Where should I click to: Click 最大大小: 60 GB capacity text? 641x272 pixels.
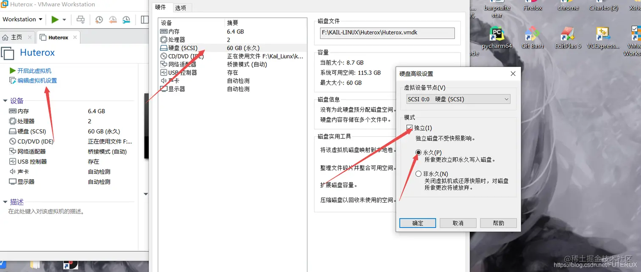click(341, 83)
